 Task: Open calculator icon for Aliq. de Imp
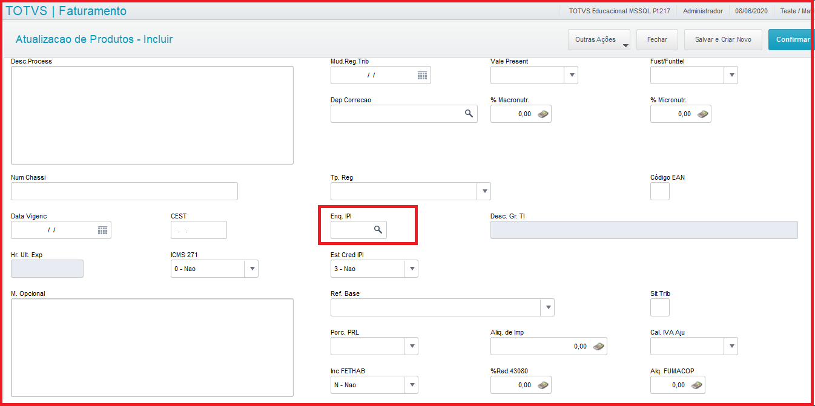point(598,346)
